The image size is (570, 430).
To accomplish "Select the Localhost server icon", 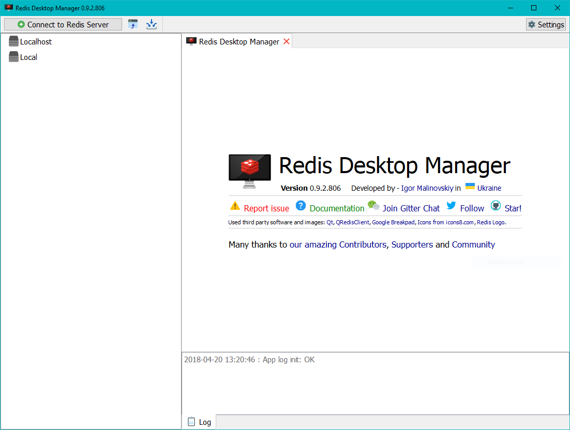I will tap(13, 41).
